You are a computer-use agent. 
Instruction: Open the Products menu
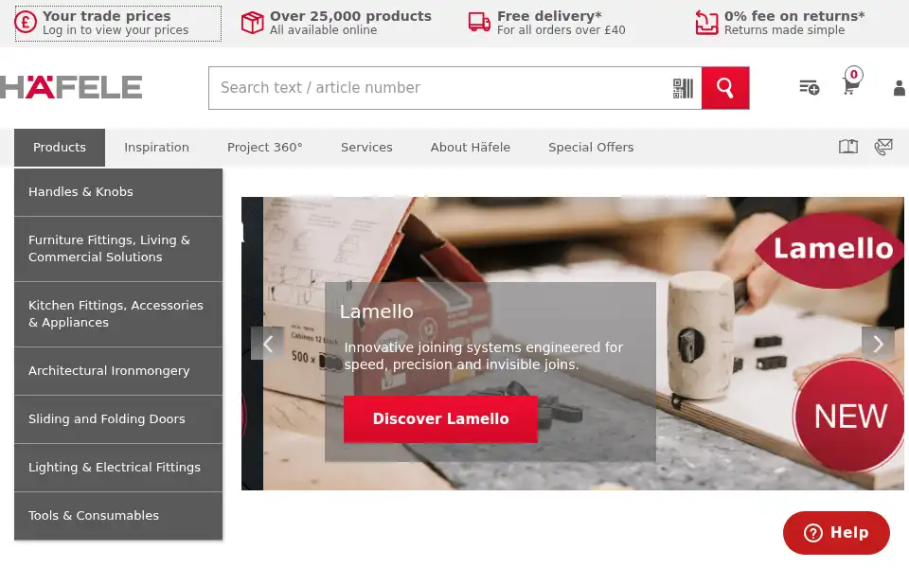tap(60, 148)
